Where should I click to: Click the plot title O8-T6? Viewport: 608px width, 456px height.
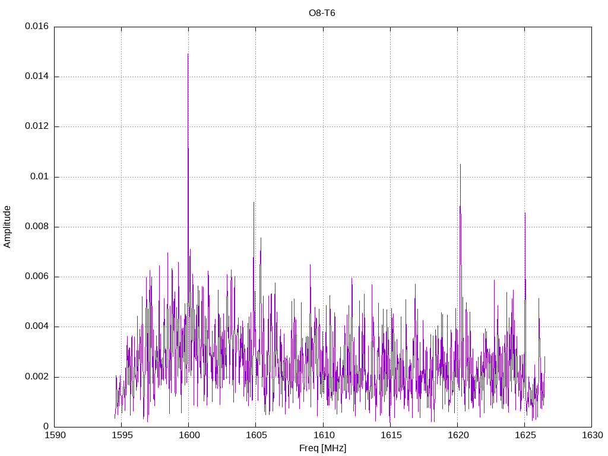tap(322, 13)
